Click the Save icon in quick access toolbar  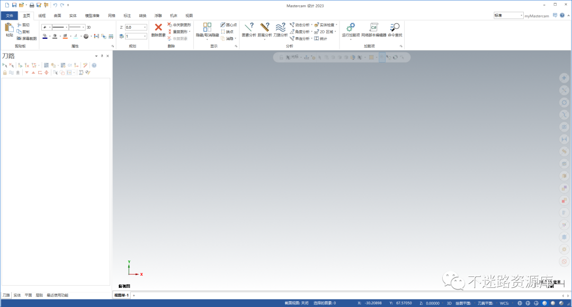(14, 5)
